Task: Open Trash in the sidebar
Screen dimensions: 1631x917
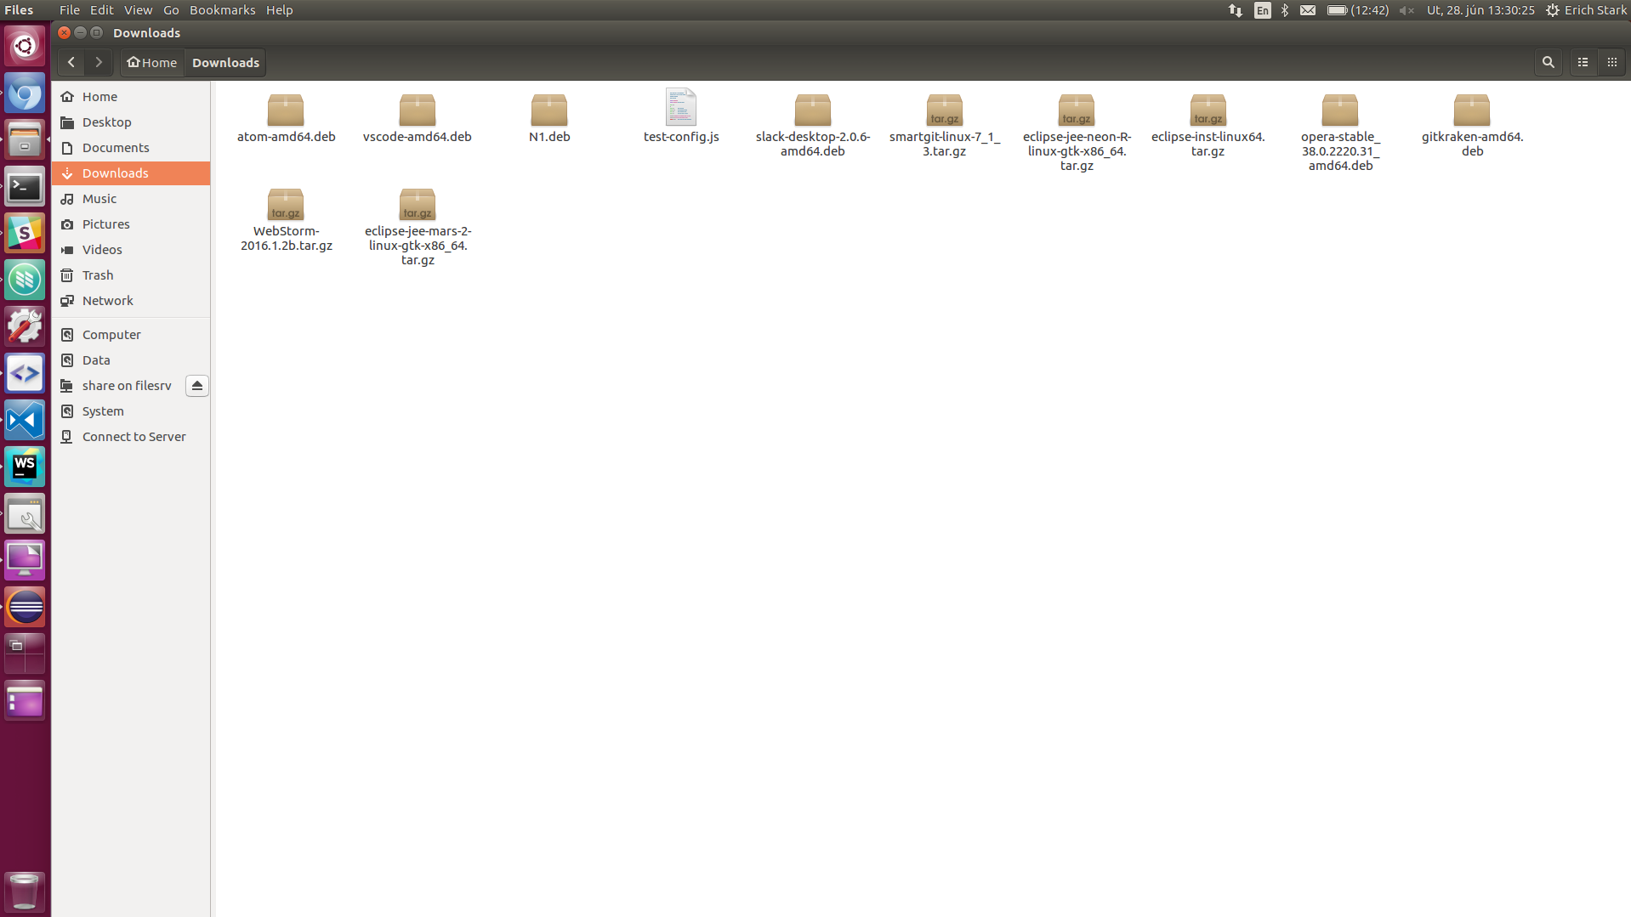Action: coord(131,275)
